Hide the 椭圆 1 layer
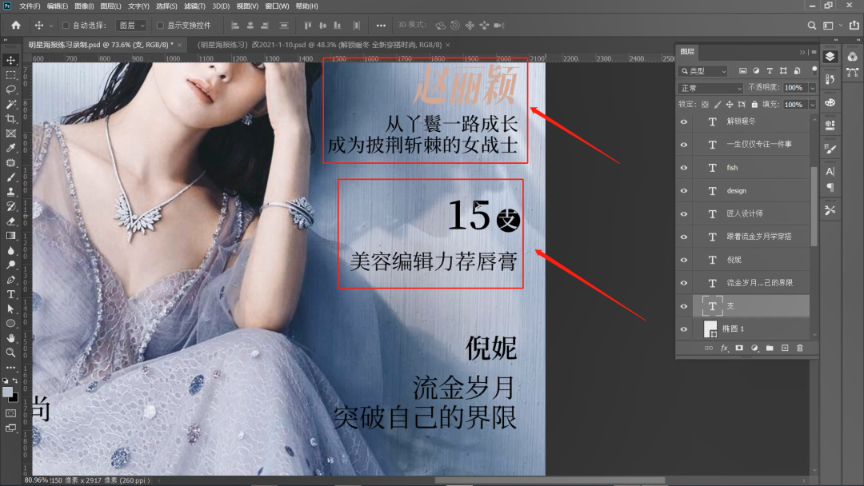Image resolution: width=864 pixels, height=486 pixels. 684,329
